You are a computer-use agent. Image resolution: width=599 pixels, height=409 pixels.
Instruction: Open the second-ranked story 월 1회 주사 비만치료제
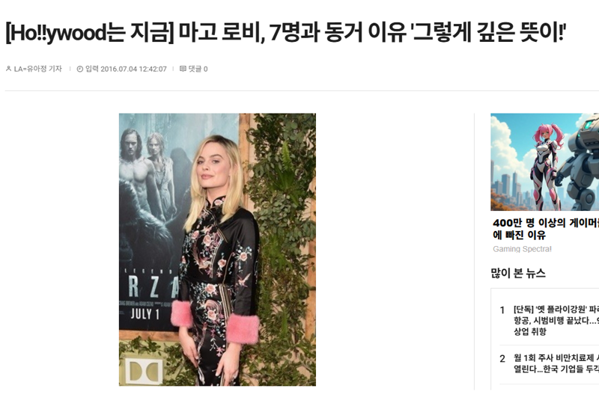556,363
